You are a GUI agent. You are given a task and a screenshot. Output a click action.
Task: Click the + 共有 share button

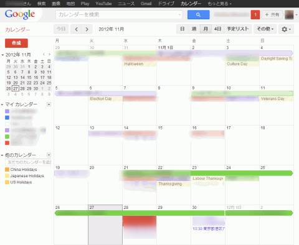tap(272, 15)
